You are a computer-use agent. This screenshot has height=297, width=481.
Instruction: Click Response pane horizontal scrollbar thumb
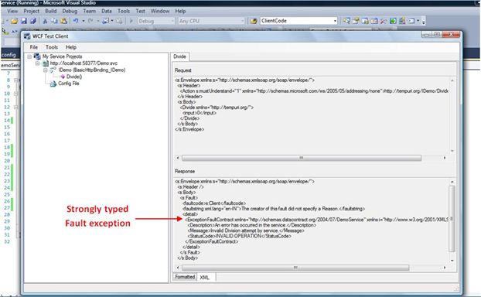click(x=295, y=268)
